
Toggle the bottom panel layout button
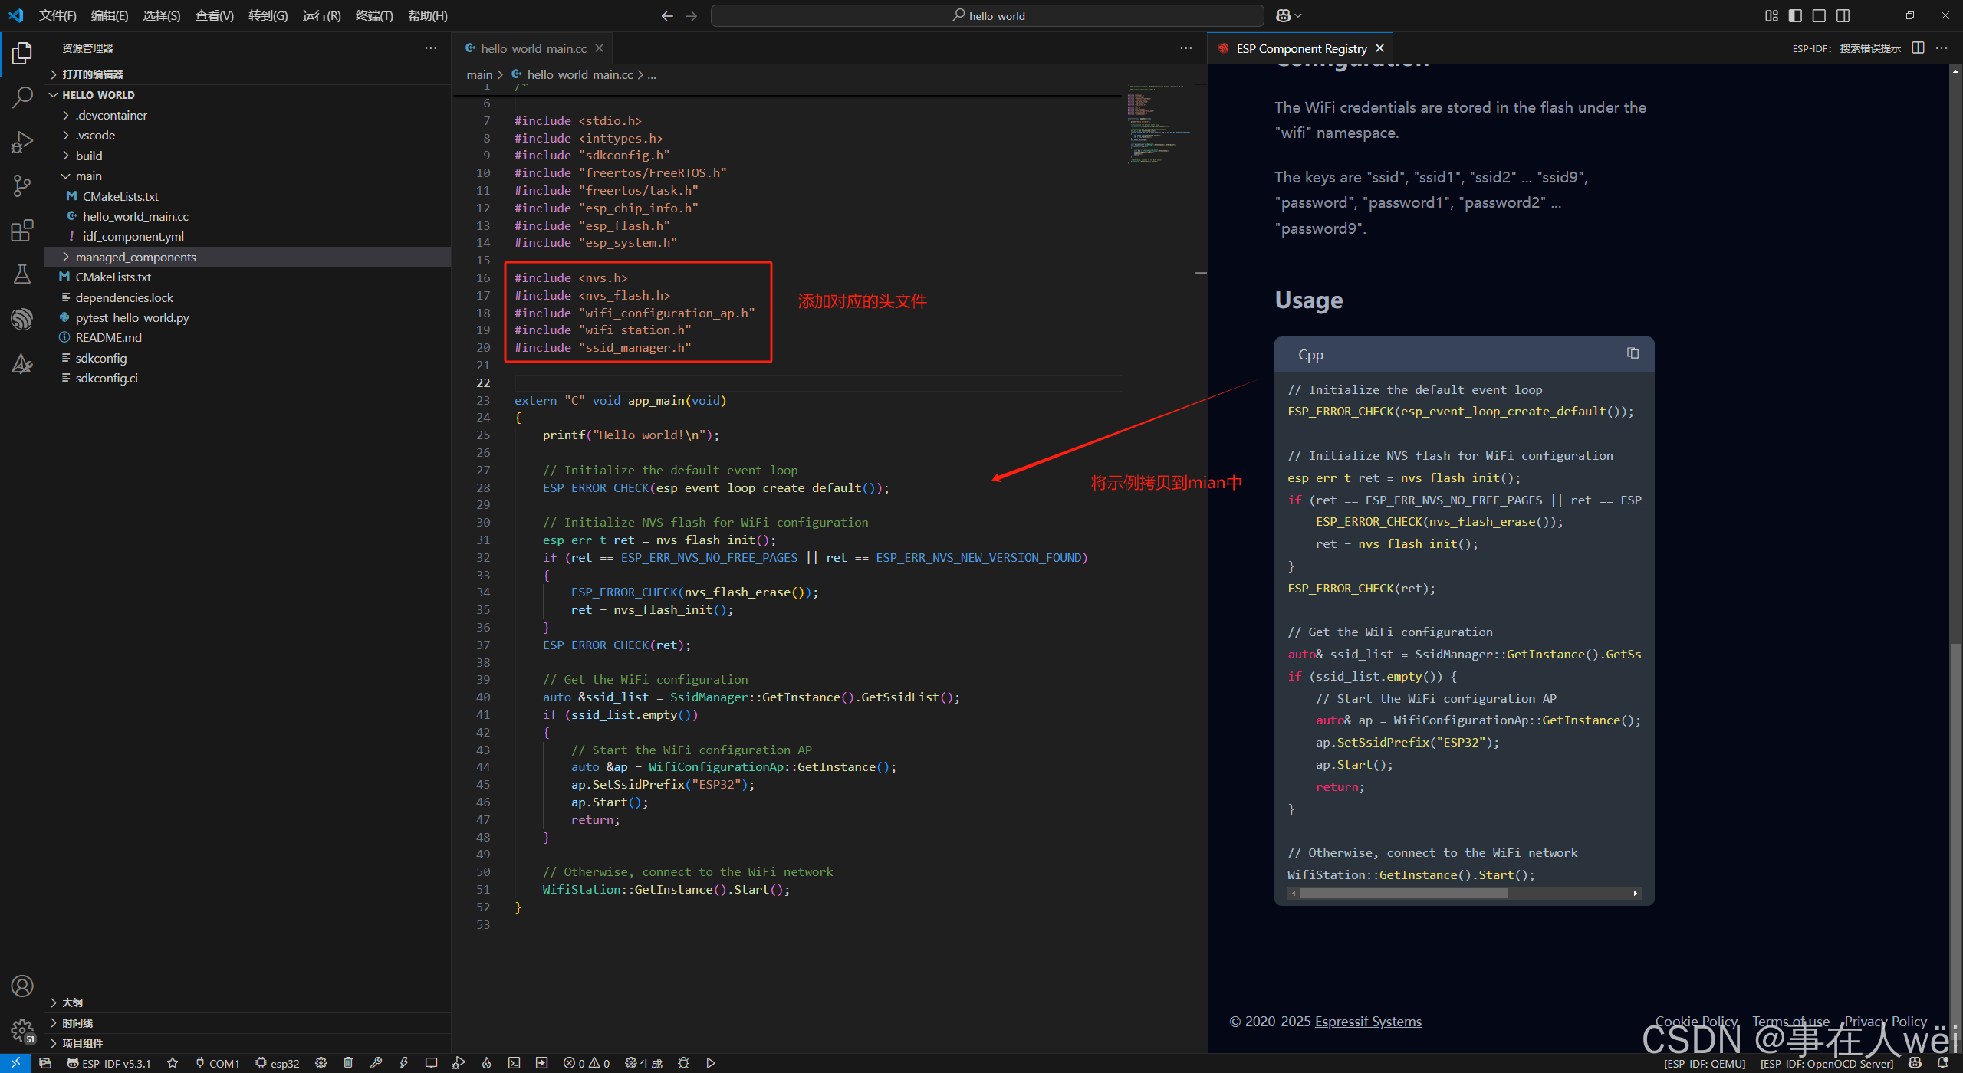[1819, 15]
